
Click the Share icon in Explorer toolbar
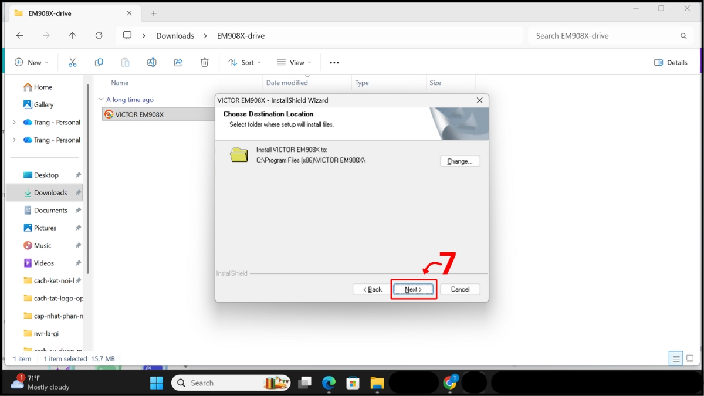click(178, 62)
